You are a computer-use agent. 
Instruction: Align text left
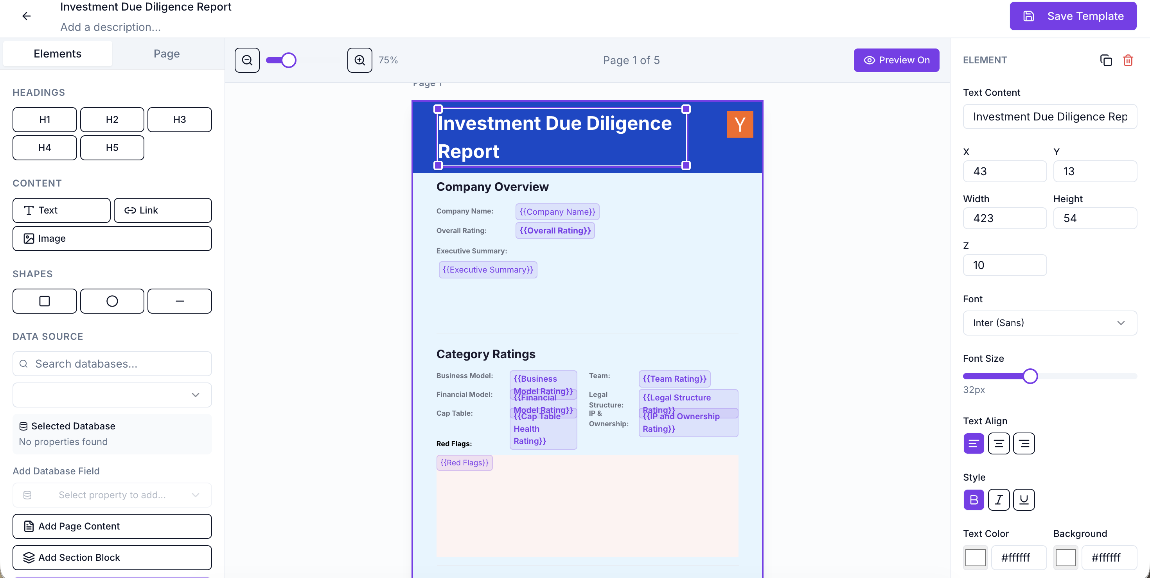point(974,443)
